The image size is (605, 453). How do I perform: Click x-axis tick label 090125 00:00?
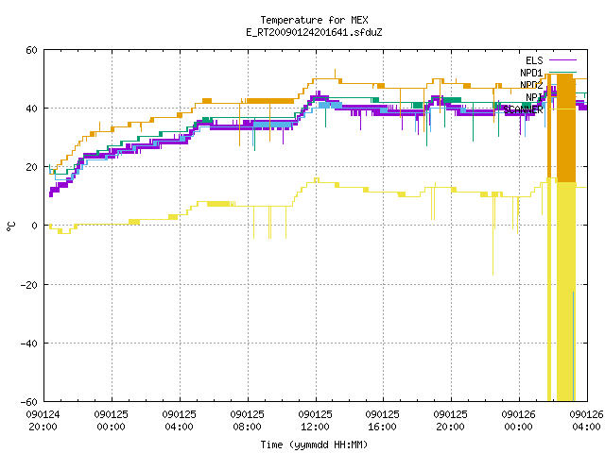pos(112,421)
